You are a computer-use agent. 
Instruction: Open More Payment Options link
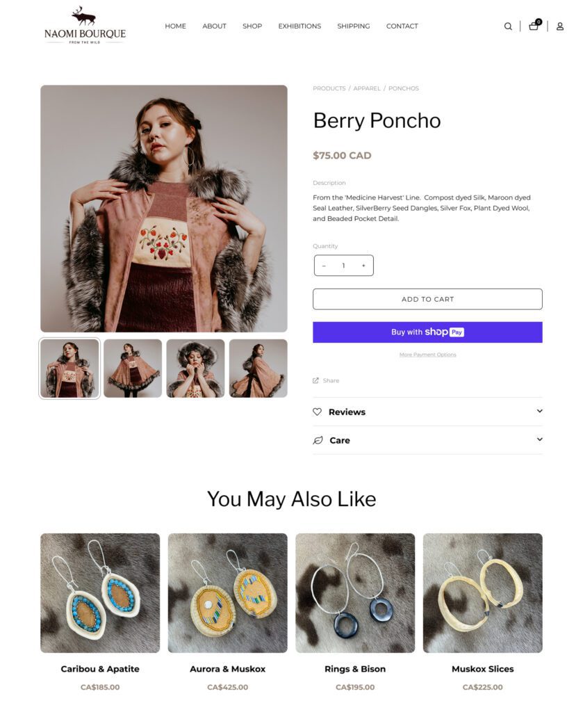click(427, 355)
